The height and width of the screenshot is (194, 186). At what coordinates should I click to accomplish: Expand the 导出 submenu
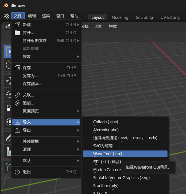click(x=46, y=130)
